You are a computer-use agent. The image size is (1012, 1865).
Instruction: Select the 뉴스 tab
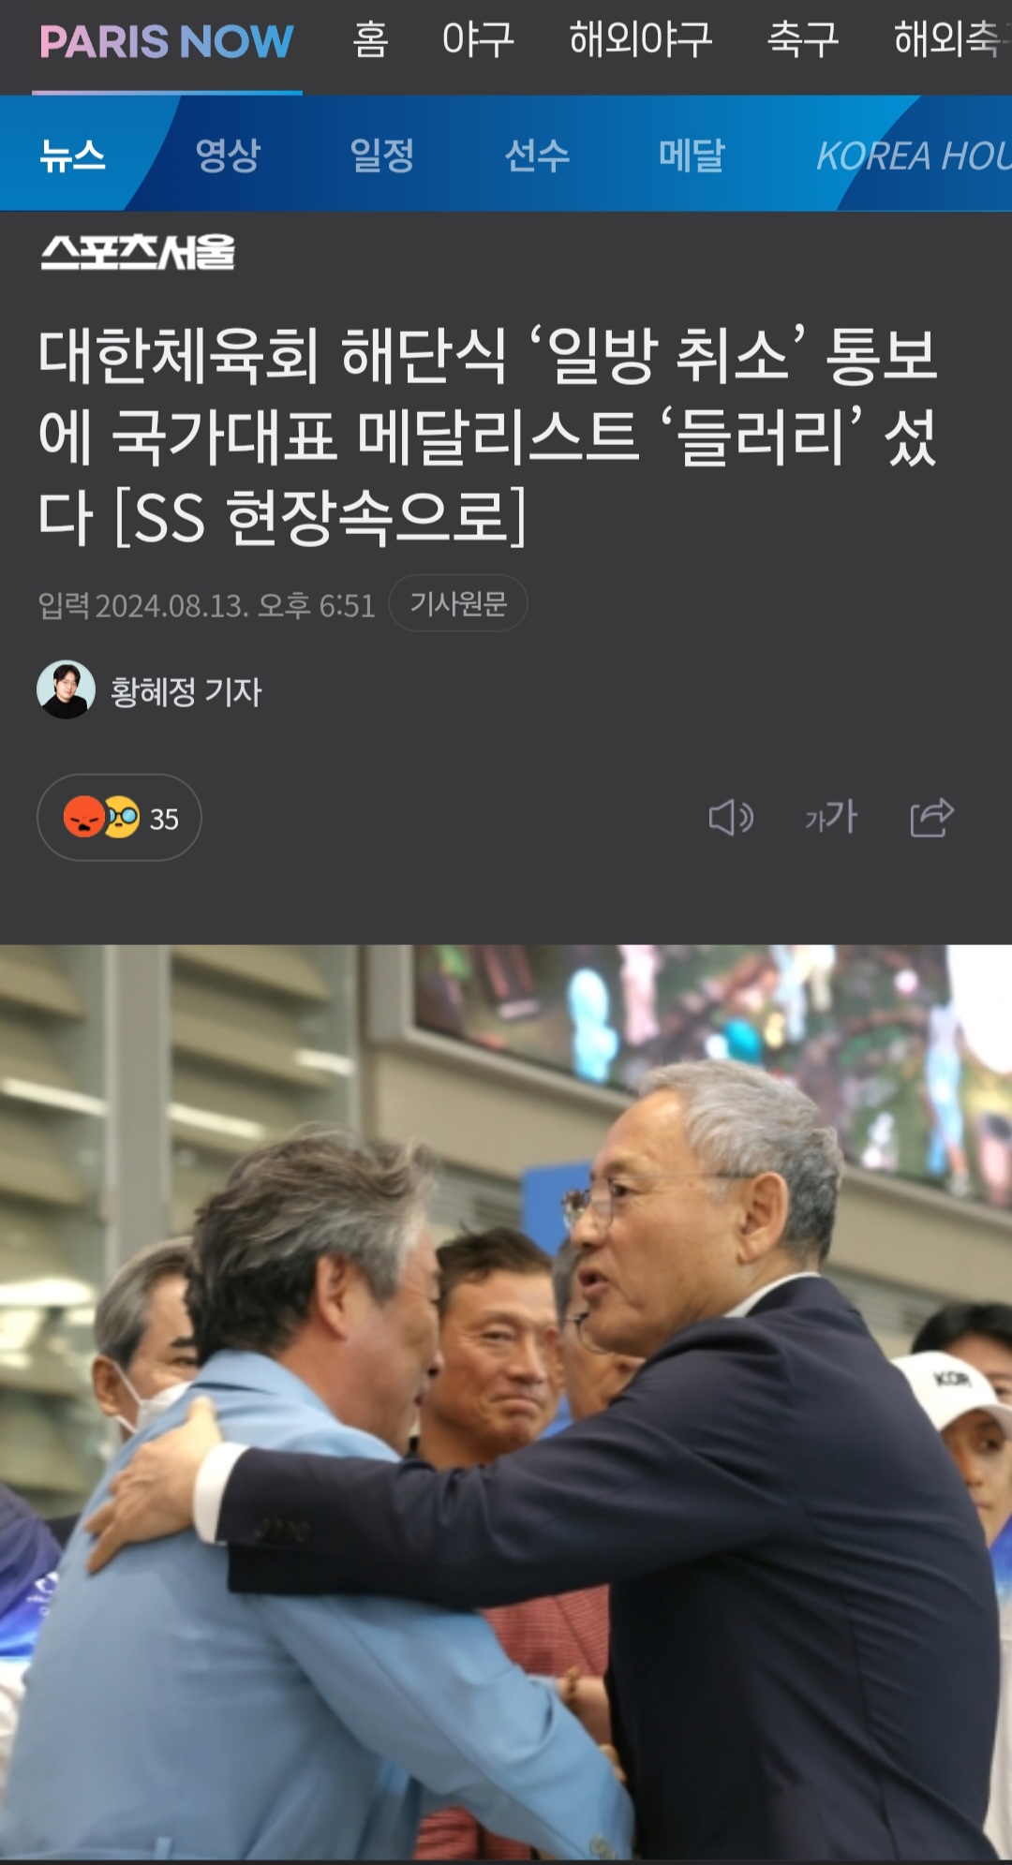(72, 155)
